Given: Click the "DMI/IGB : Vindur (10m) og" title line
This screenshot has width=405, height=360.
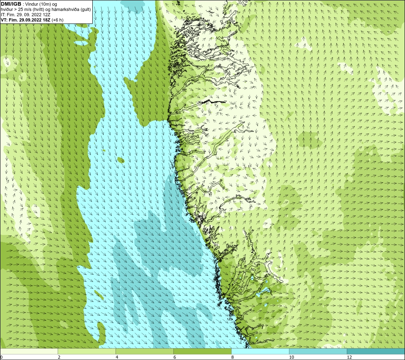Looking at the screenshot, I should [29, 4].
